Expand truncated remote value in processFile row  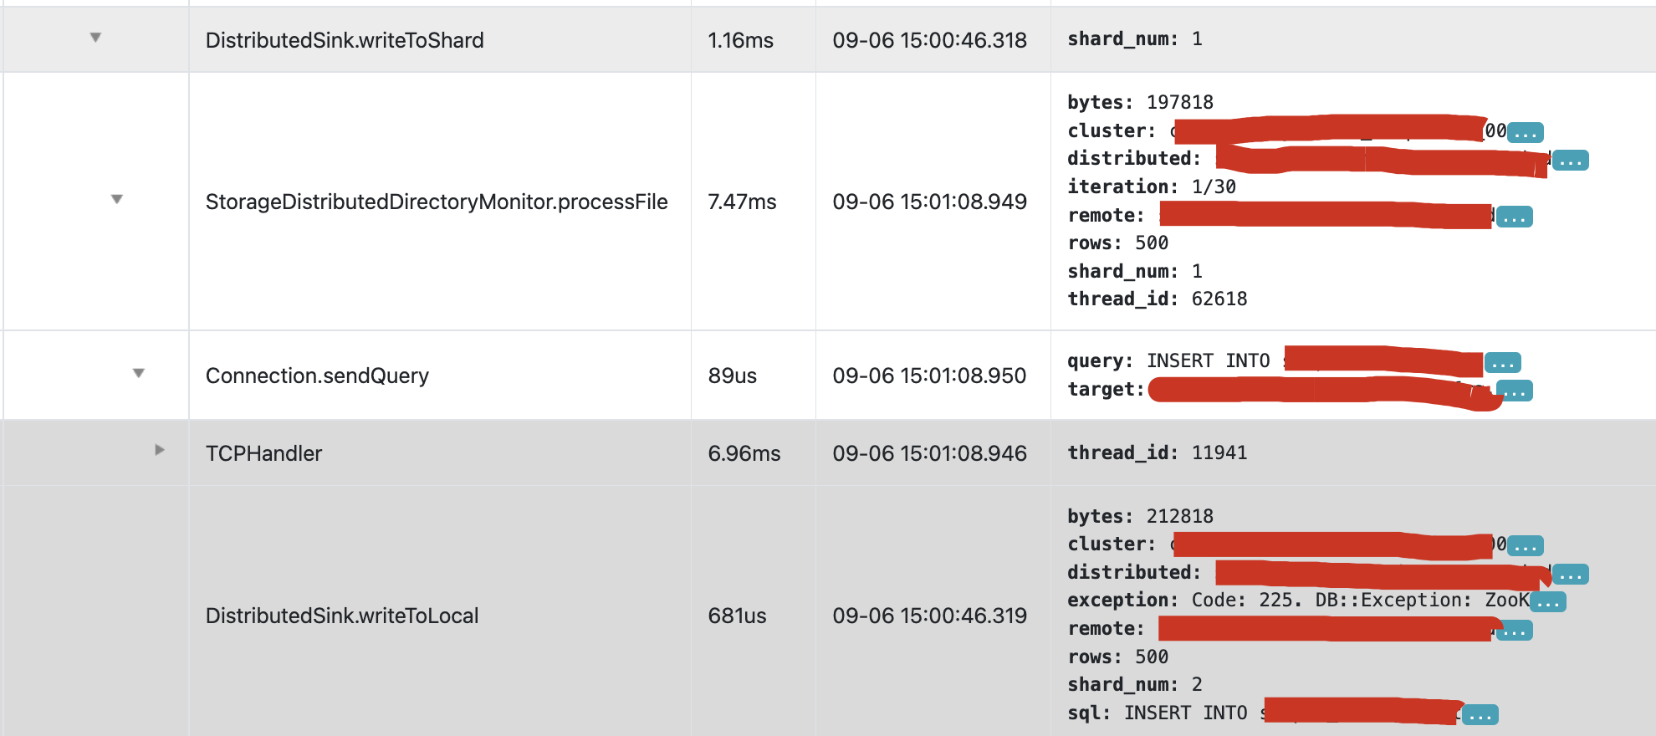1514,217
